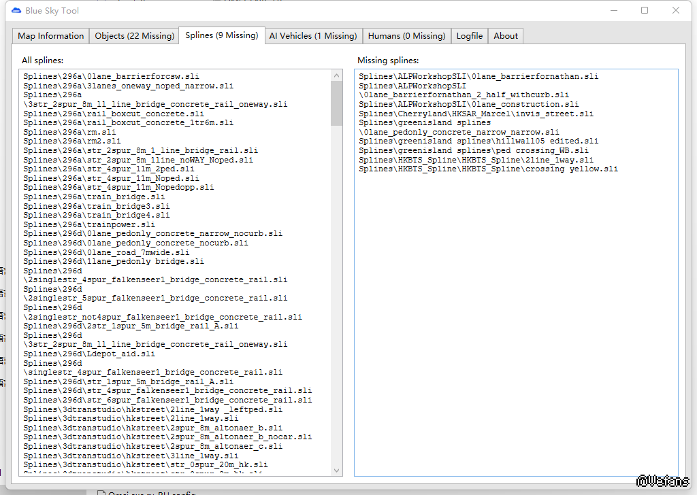Select 296a\str_4spur_11m_2ped.sli entry
697x495 pixels.
pos(108,169)
